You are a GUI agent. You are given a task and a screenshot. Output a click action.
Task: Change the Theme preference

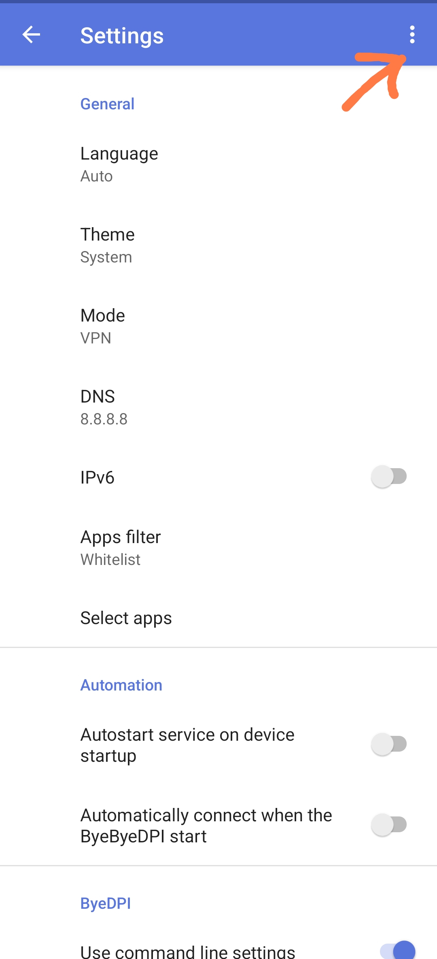click(107, 245)
